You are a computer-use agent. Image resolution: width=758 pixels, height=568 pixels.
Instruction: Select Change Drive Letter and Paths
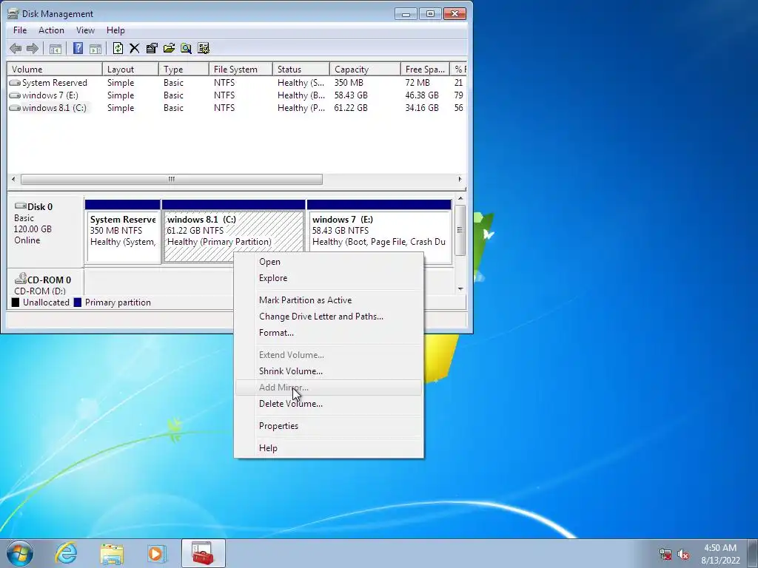(329, 317)
